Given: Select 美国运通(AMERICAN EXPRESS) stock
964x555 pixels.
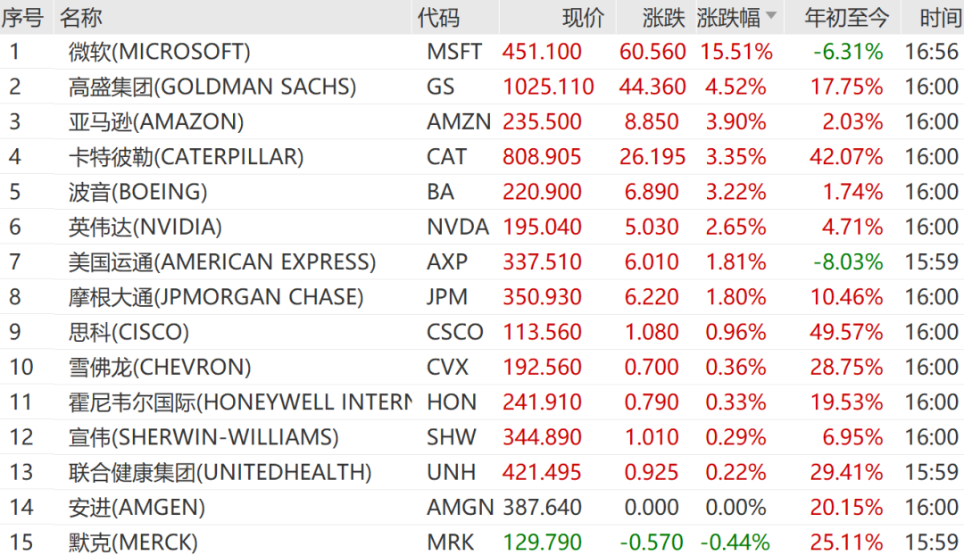Looking at the screenshot, I should tap(482, 261).
